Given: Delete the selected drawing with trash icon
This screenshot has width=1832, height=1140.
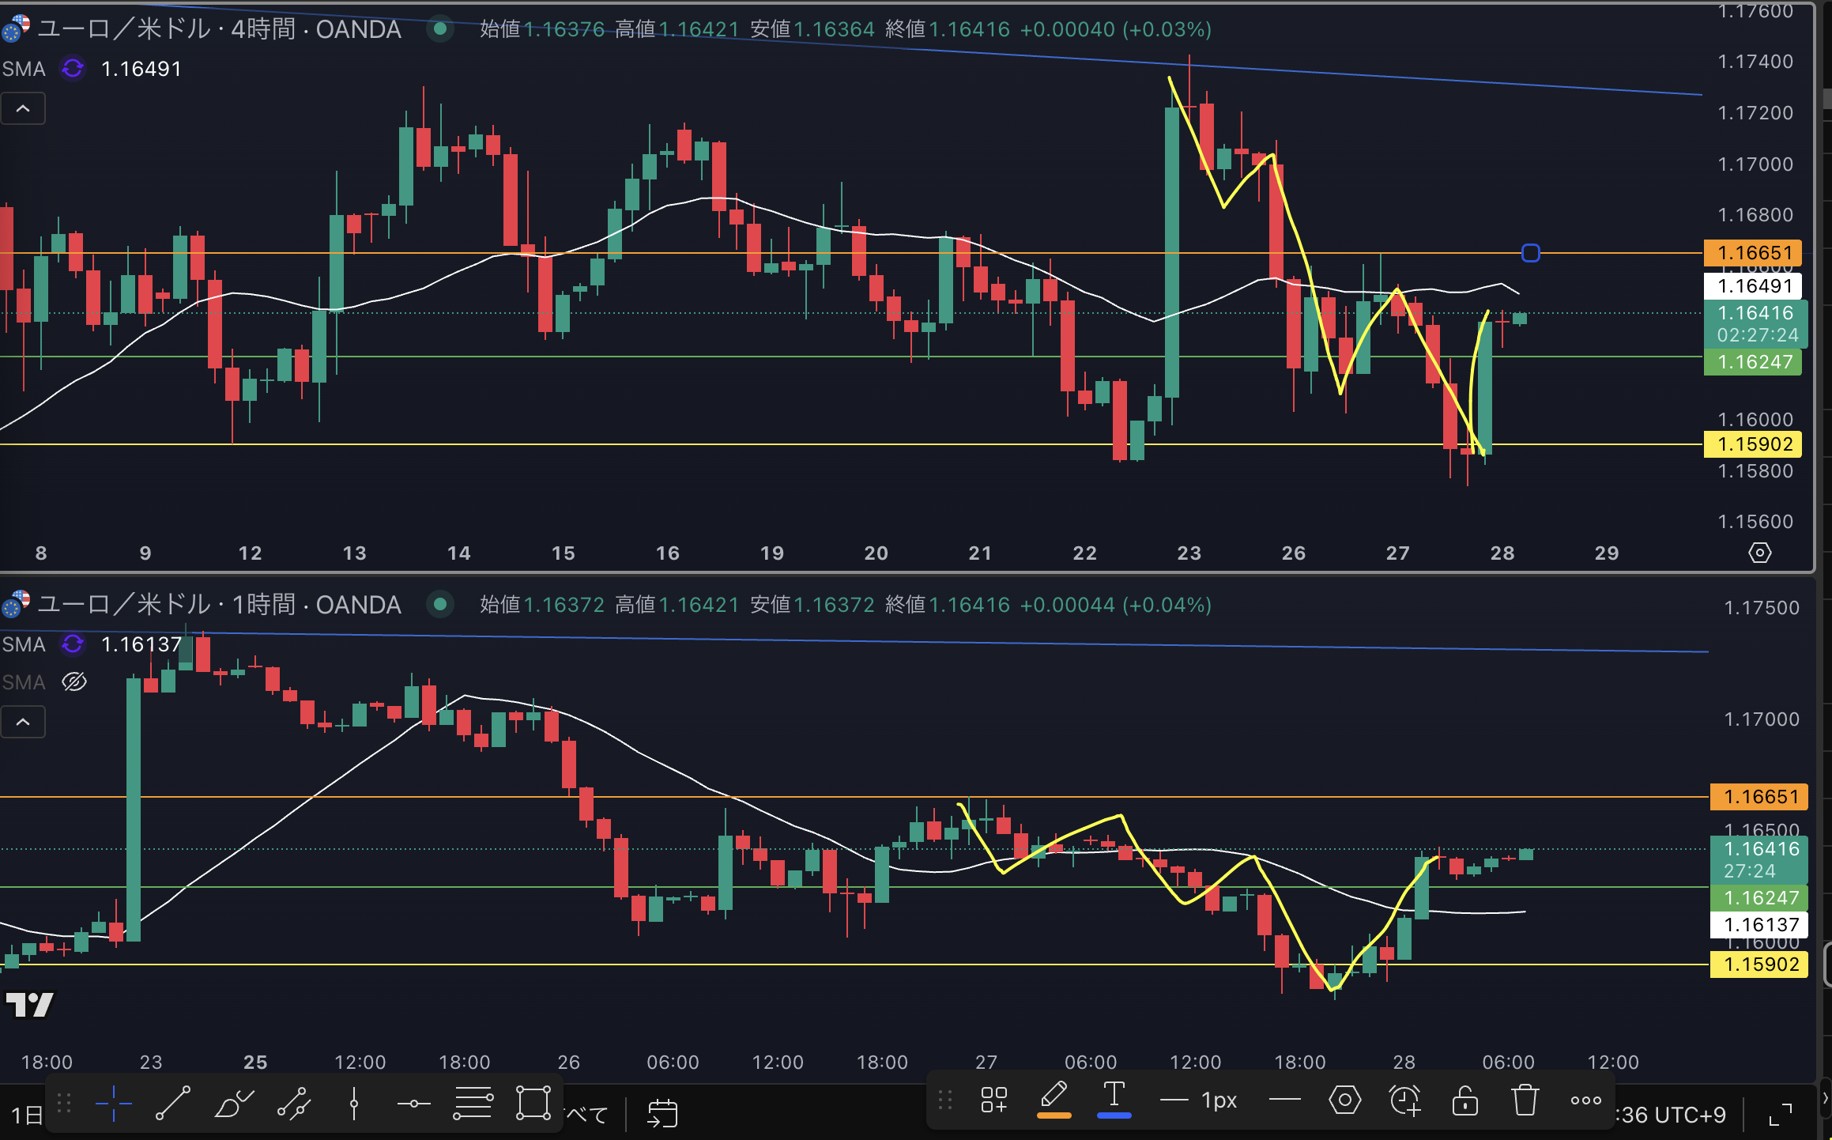Looking at the screenshot, I should (x=1525, y=1100).
